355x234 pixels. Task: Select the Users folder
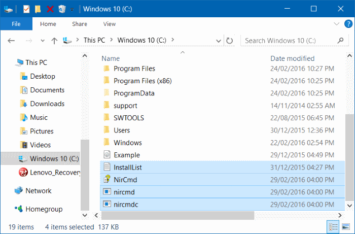(122, 130)
